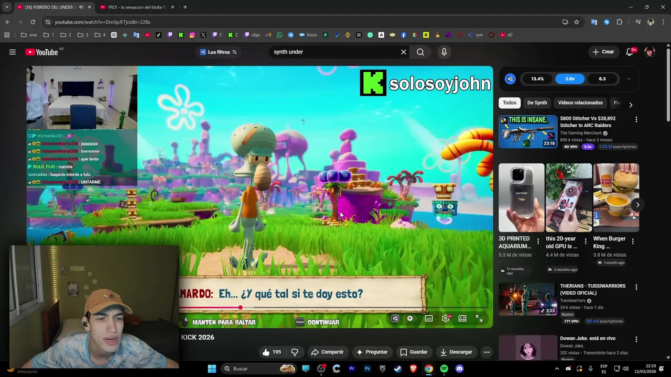671x377 pixels.
Task: Open THERIANS - TUSSIWARRIORS video title
Action: click(592, 290)
